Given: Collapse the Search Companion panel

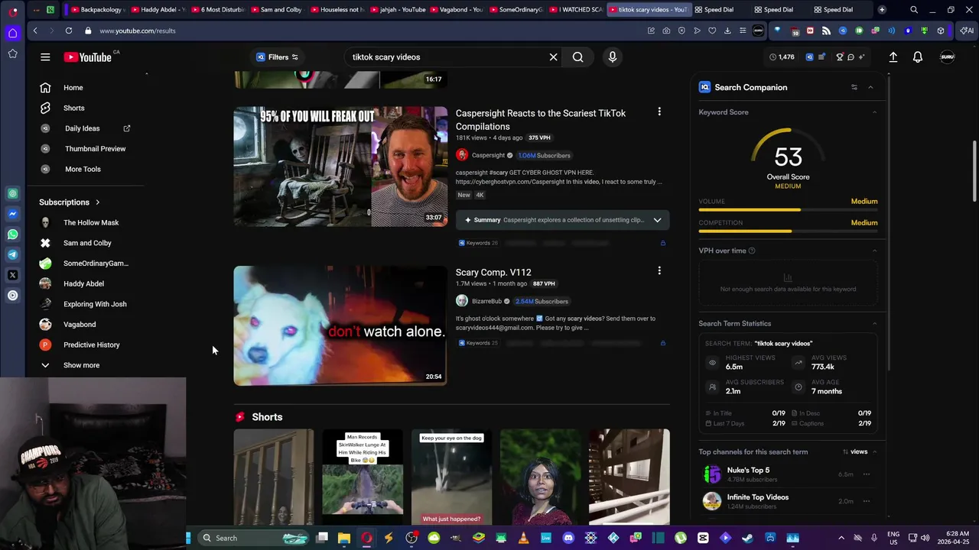Looking at the screenshot, I should [x=870, y=87].
